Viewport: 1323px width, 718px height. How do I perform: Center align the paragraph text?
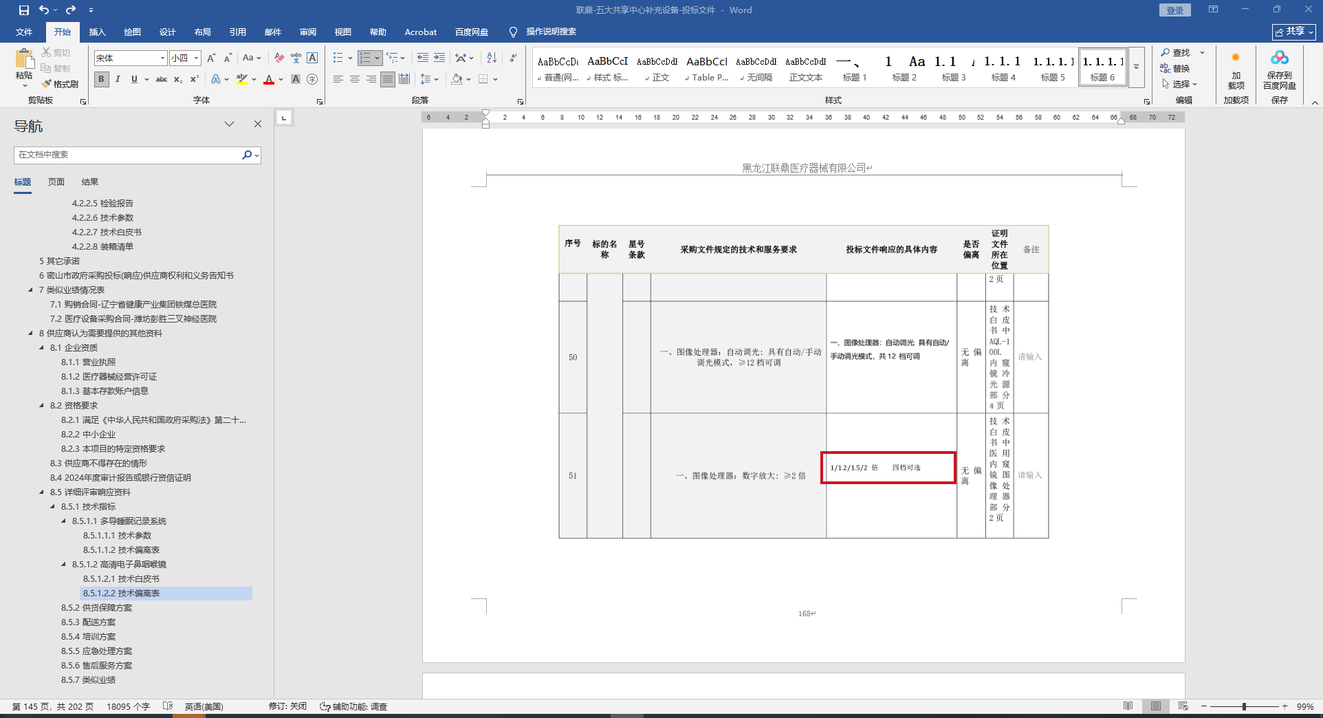355,79
